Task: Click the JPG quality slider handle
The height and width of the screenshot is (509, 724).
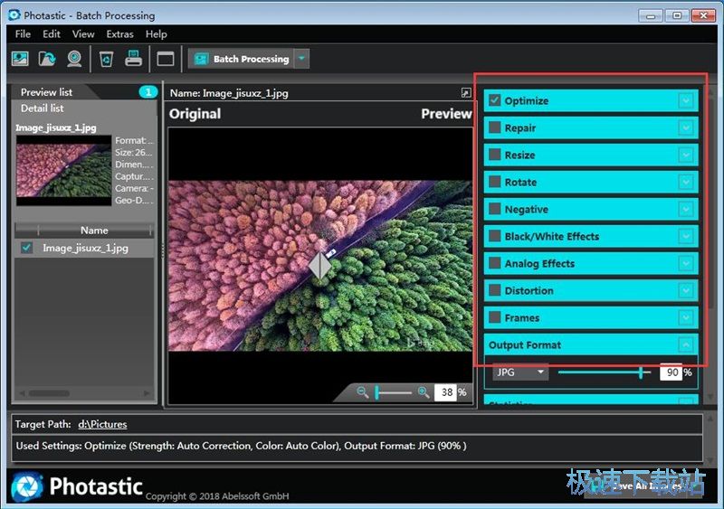Action: (642, 372)
